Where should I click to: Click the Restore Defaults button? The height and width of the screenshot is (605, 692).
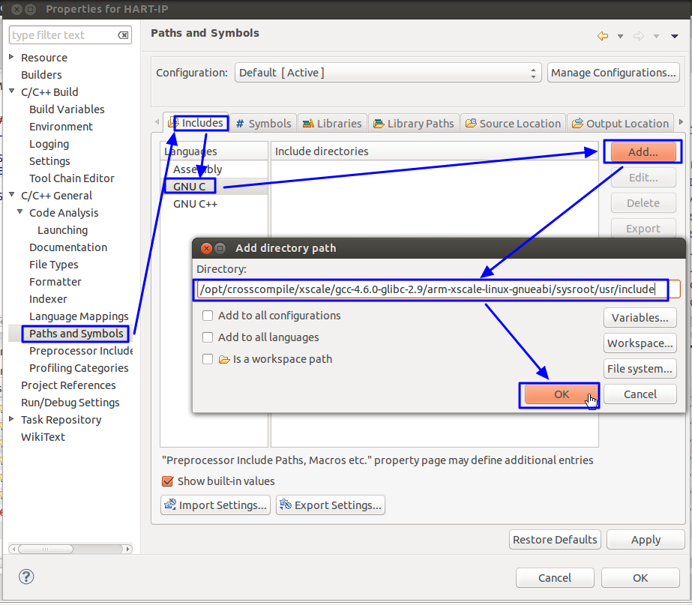pos(555,539)
